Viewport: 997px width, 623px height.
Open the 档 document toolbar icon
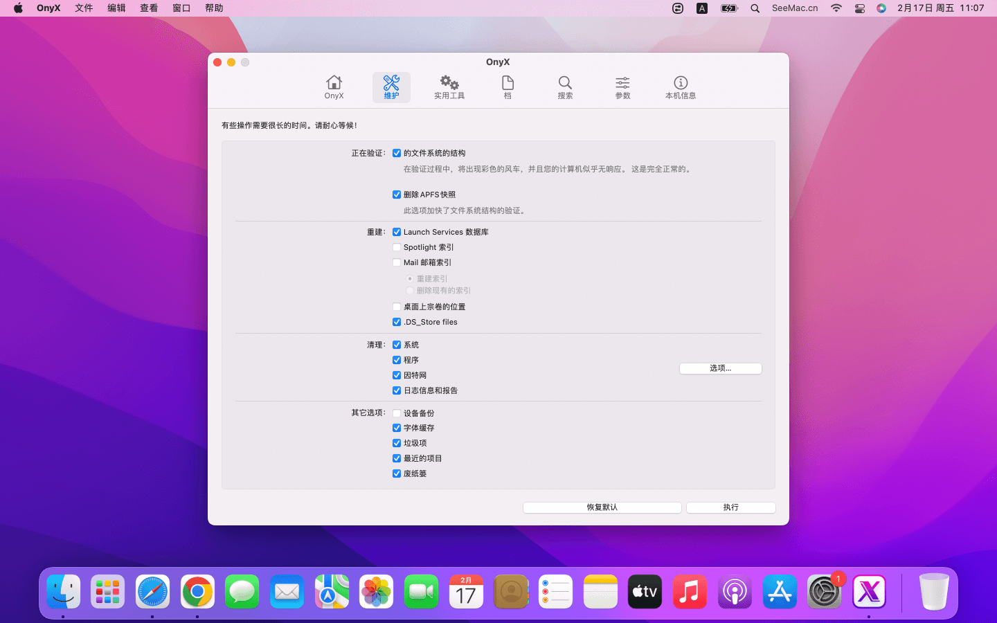[x=508, y=87]
